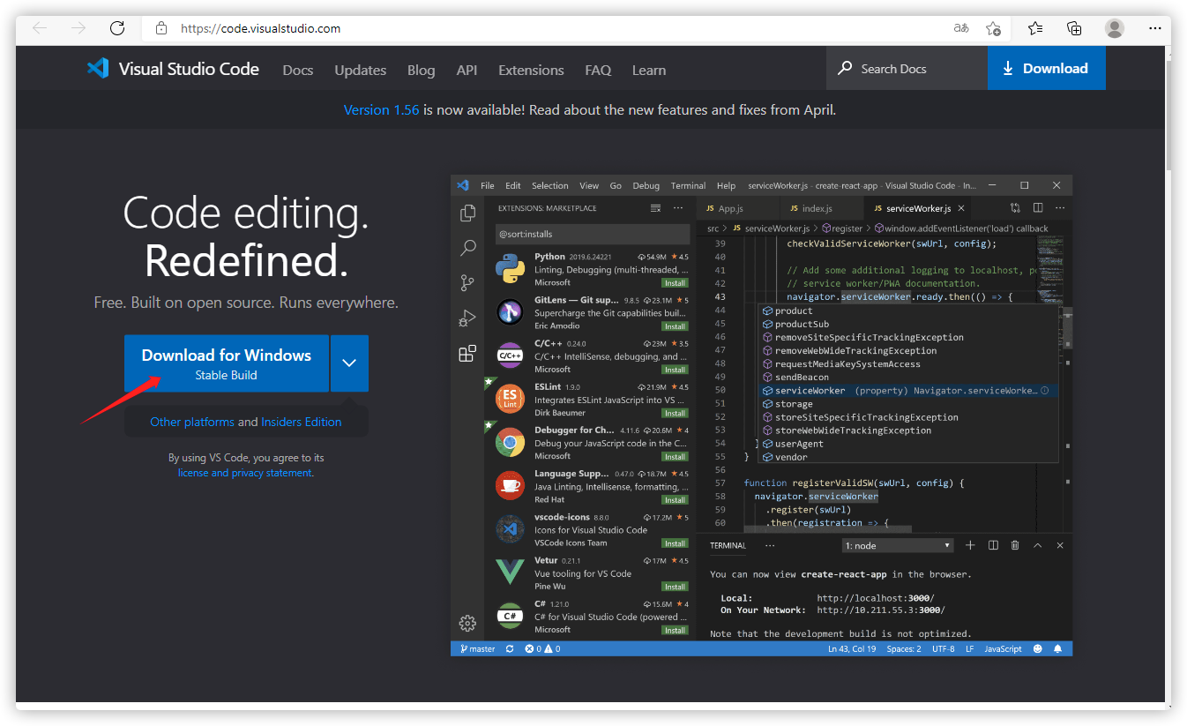Click the browser address bar URL
Viewport: 1187px width, 726px height.
260,28
